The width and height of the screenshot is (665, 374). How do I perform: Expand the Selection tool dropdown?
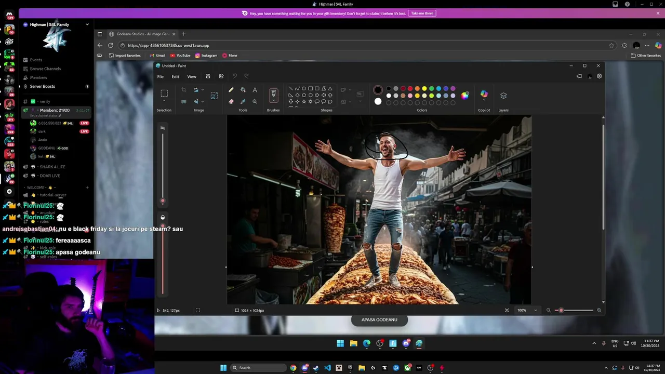(164, 101)
